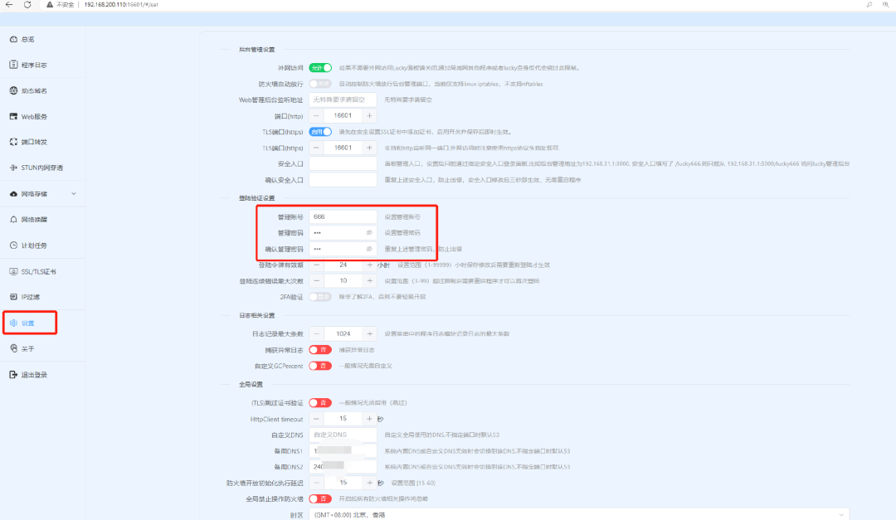Click the 备用DNS2 input field
896x520 pixels.
click(x=343, y=467)
